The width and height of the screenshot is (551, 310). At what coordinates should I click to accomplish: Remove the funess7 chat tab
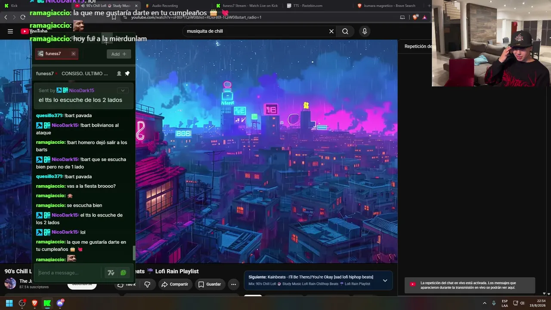73,54
